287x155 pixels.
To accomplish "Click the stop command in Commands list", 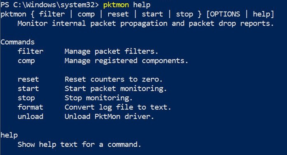I will (26, 98).
